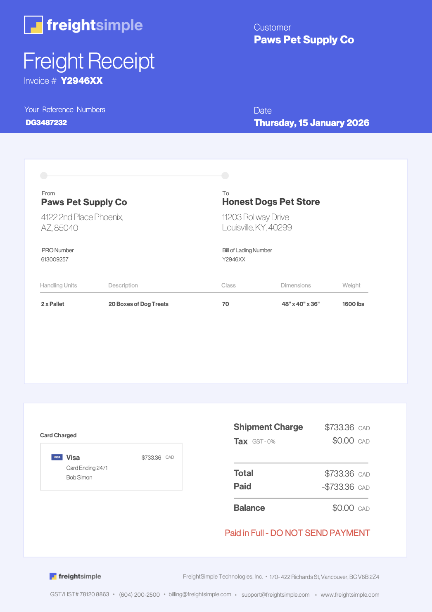Select PRO Number 613009257
432x612 pixels.
tap(55, 259)
